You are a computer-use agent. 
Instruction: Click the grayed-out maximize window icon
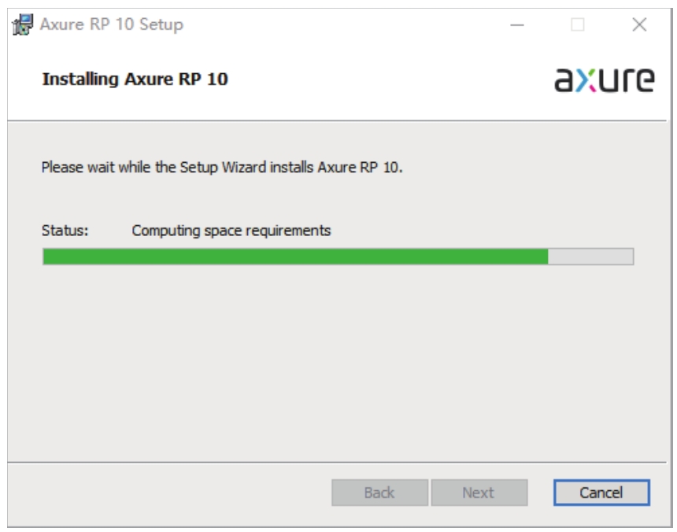[x=578, y=25]
